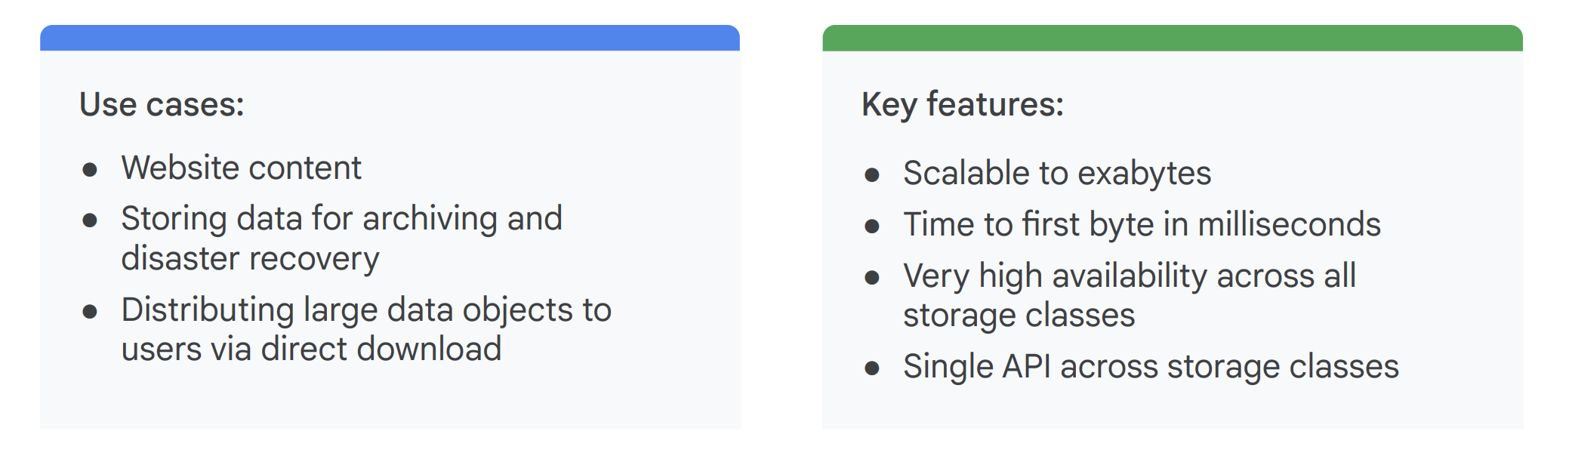Click the bullet dot beside "Time to first byte"

click(x=872, y=226)
